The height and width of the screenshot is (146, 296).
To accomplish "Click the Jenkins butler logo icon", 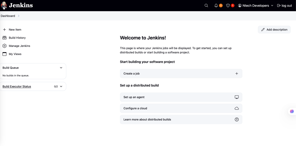I will pos(4,5).
